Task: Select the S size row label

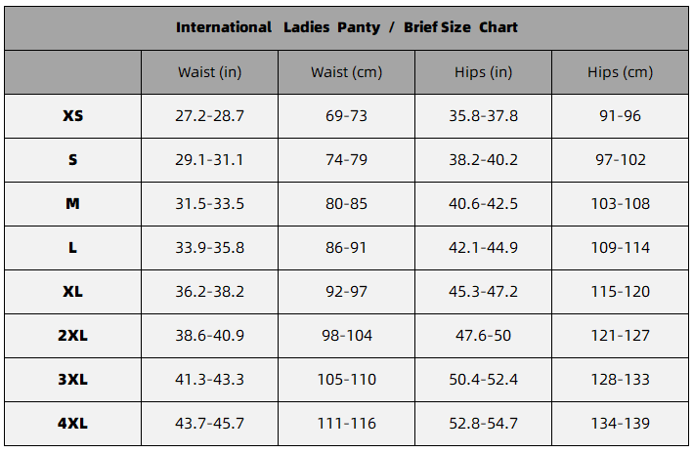Action: (73, 159)
